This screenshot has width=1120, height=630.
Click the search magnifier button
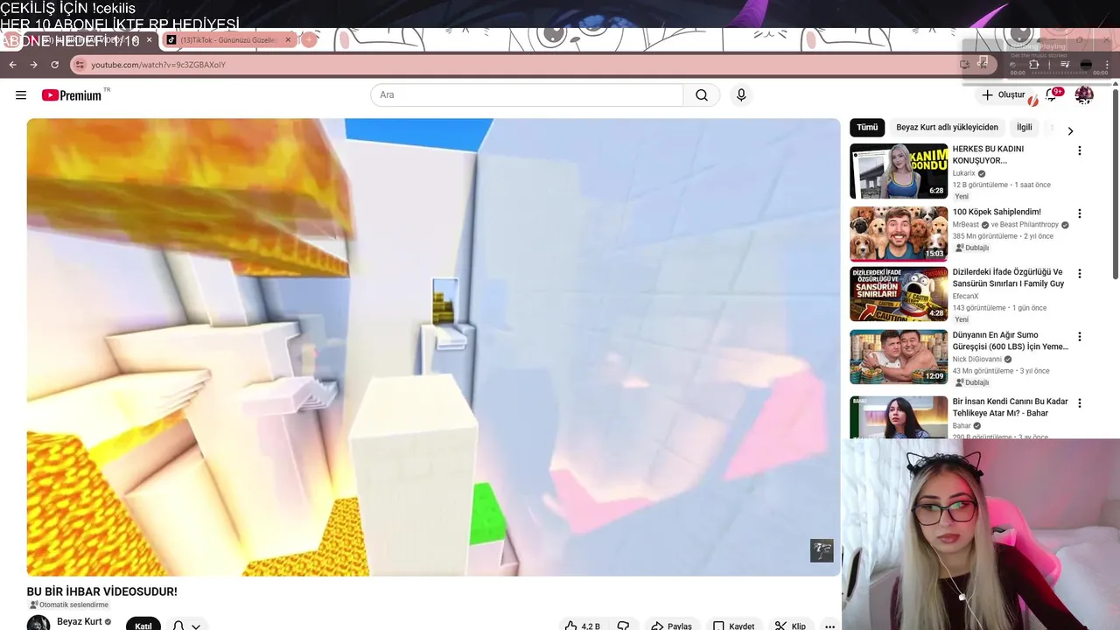point(702,95)
